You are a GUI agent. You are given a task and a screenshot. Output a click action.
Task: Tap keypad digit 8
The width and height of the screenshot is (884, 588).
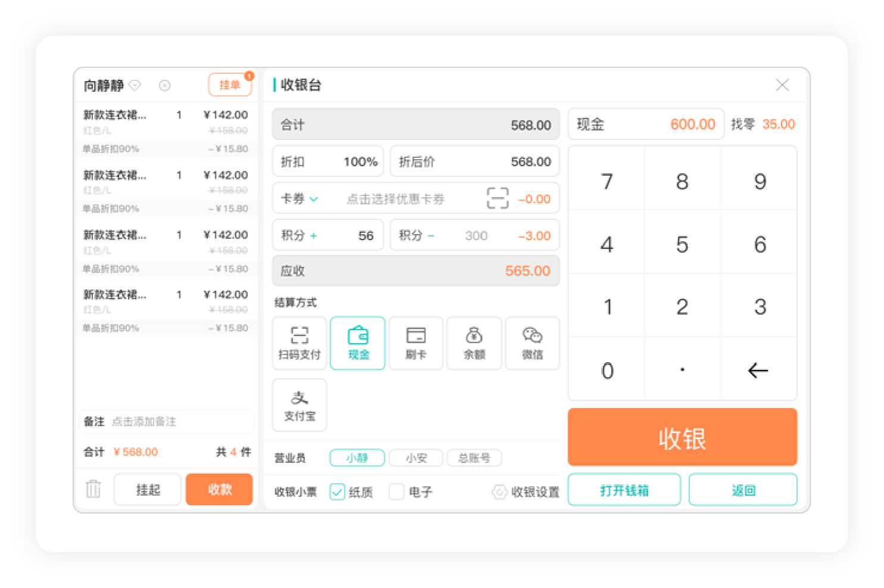click(x=682, y=181)
